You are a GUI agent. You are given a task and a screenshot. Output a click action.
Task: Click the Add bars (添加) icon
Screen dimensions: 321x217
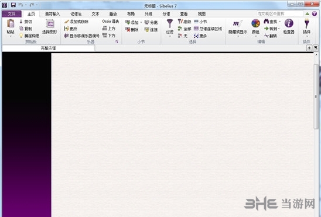click(x=128, y=22)
